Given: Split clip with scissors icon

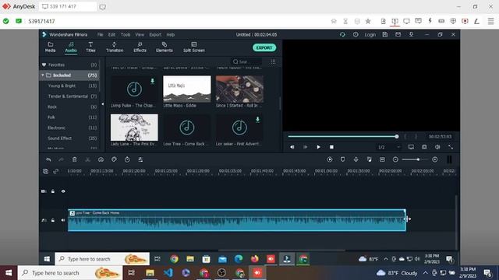Looking at the screenshot, I should pyautogui.click(x=87, y=159).
